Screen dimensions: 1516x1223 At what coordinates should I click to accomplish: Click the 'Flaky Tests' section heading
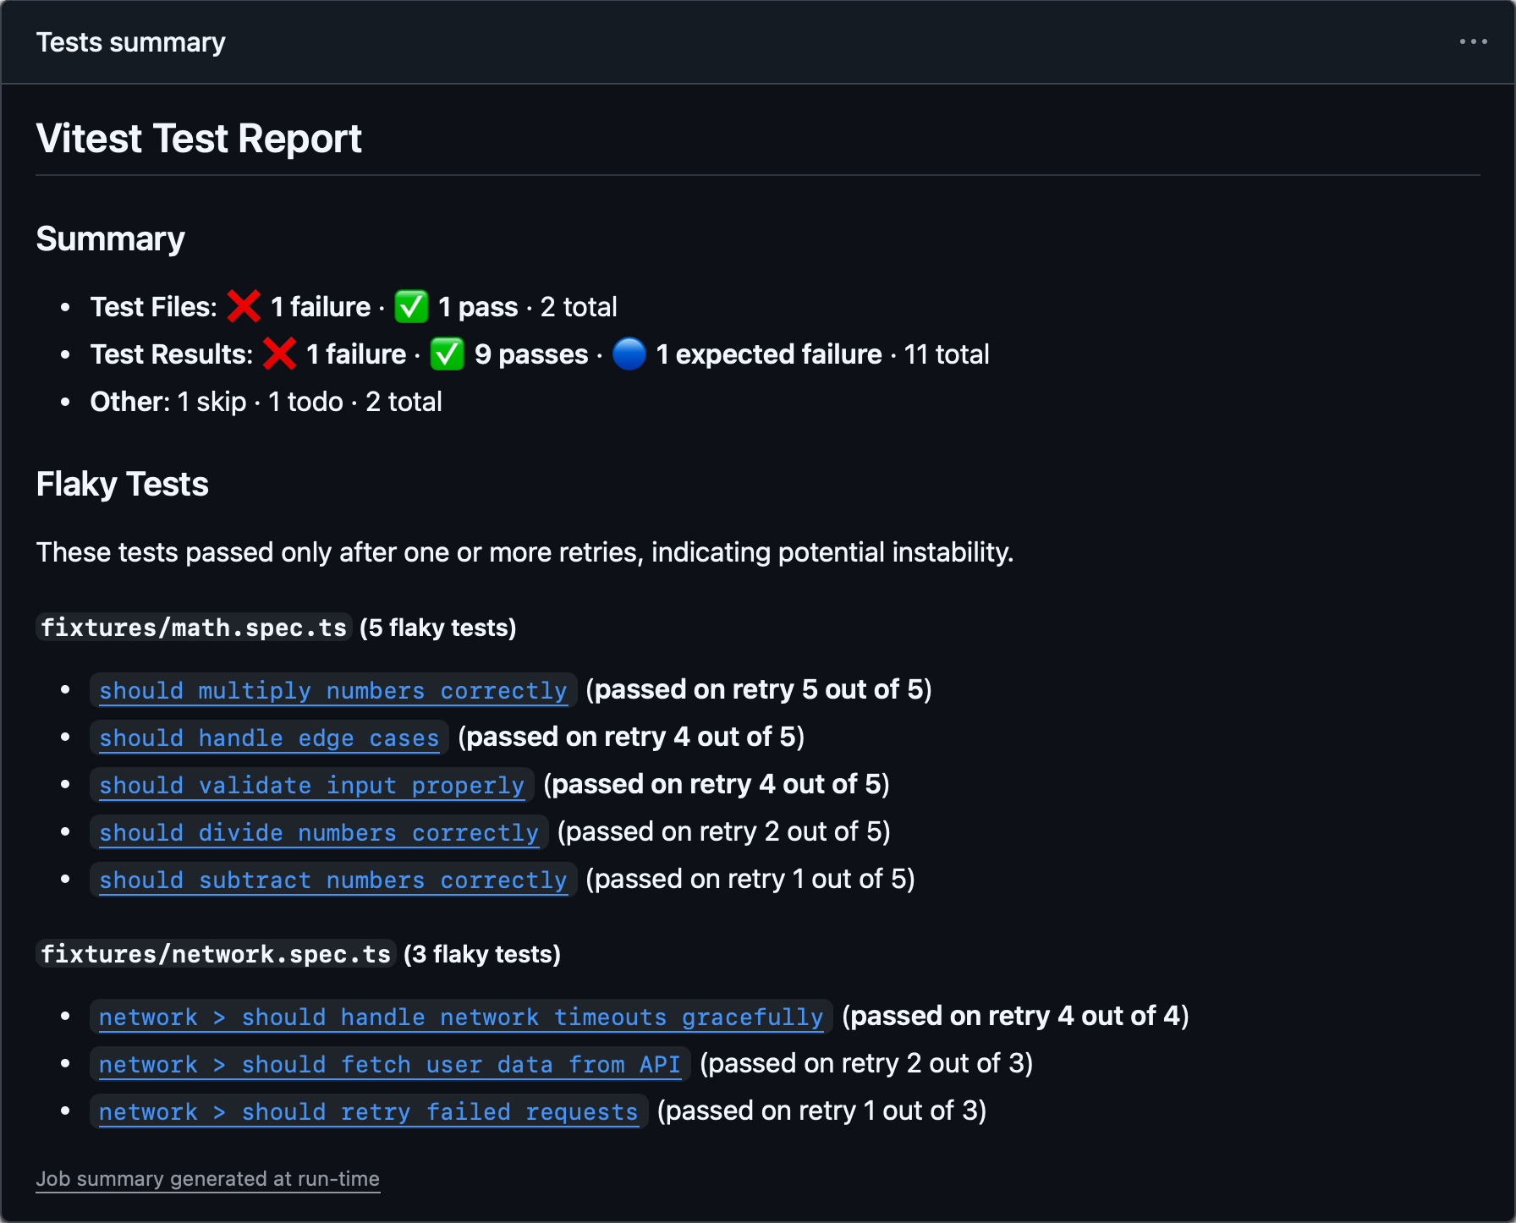[122, 484]
